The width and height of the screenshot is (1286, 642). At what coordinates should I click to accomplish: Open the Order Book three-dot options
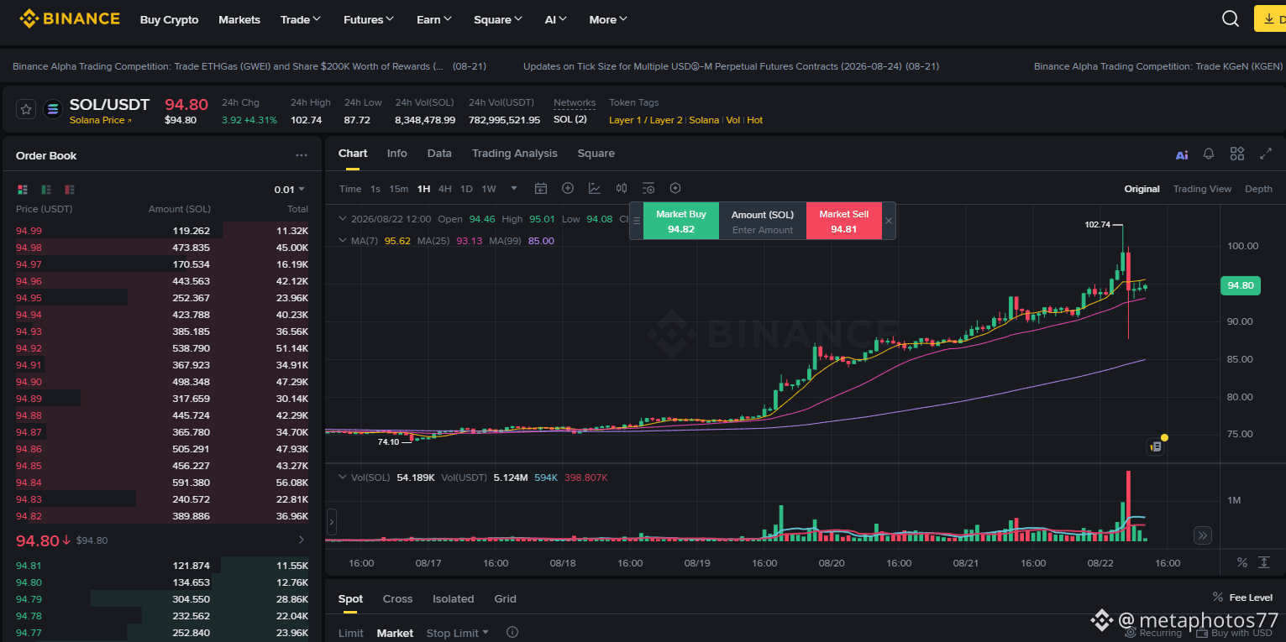click(x=302, y=155)
